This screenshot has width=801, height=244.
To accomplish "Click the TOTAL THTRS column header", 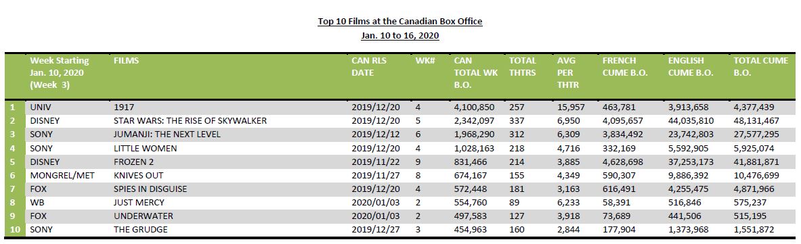I will (x=523, y=66).
